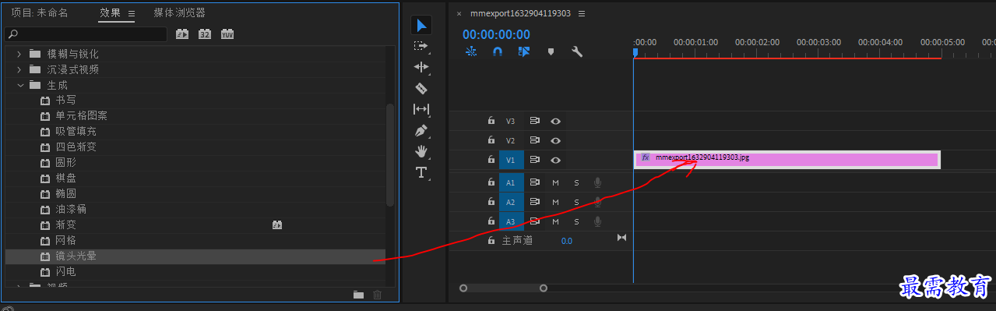Target the A3 audio track

click(x=511, y=221)
